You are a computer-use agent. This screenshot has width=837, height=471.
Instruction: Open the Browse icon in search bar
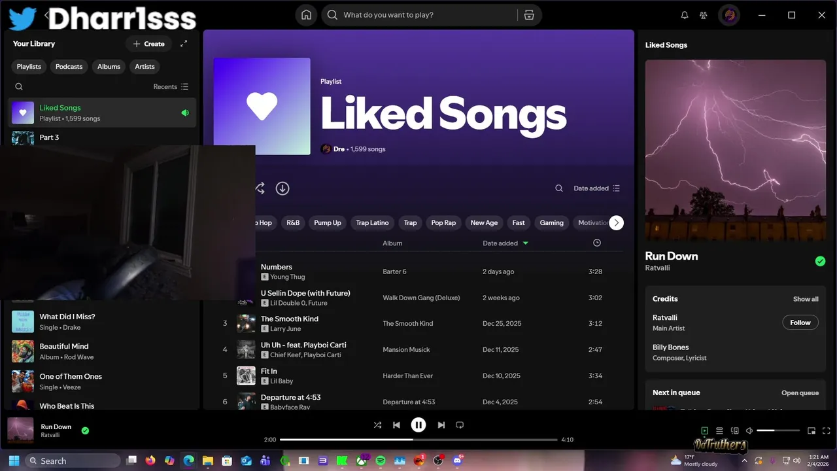(529, 15)
